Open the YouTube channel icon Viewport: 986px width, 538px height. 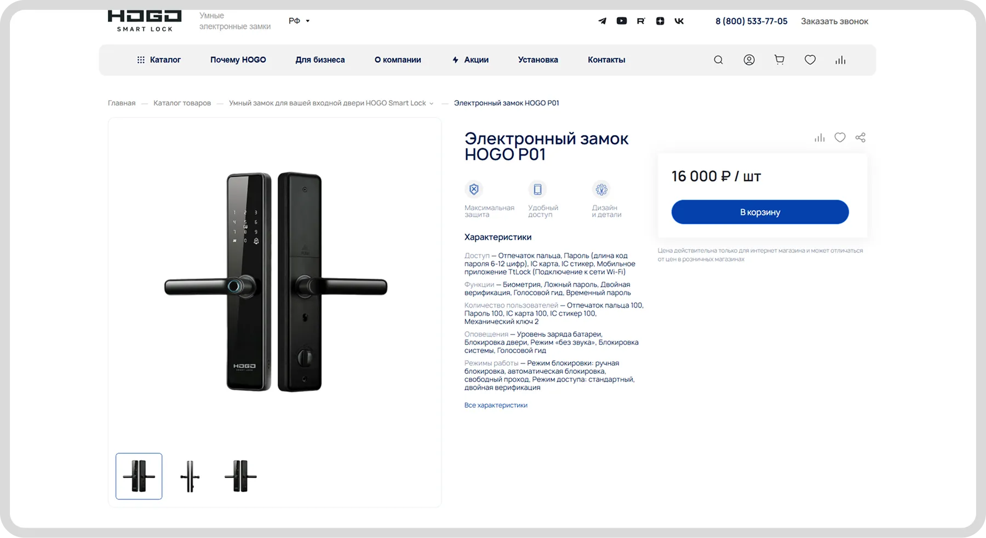(621, 21)
